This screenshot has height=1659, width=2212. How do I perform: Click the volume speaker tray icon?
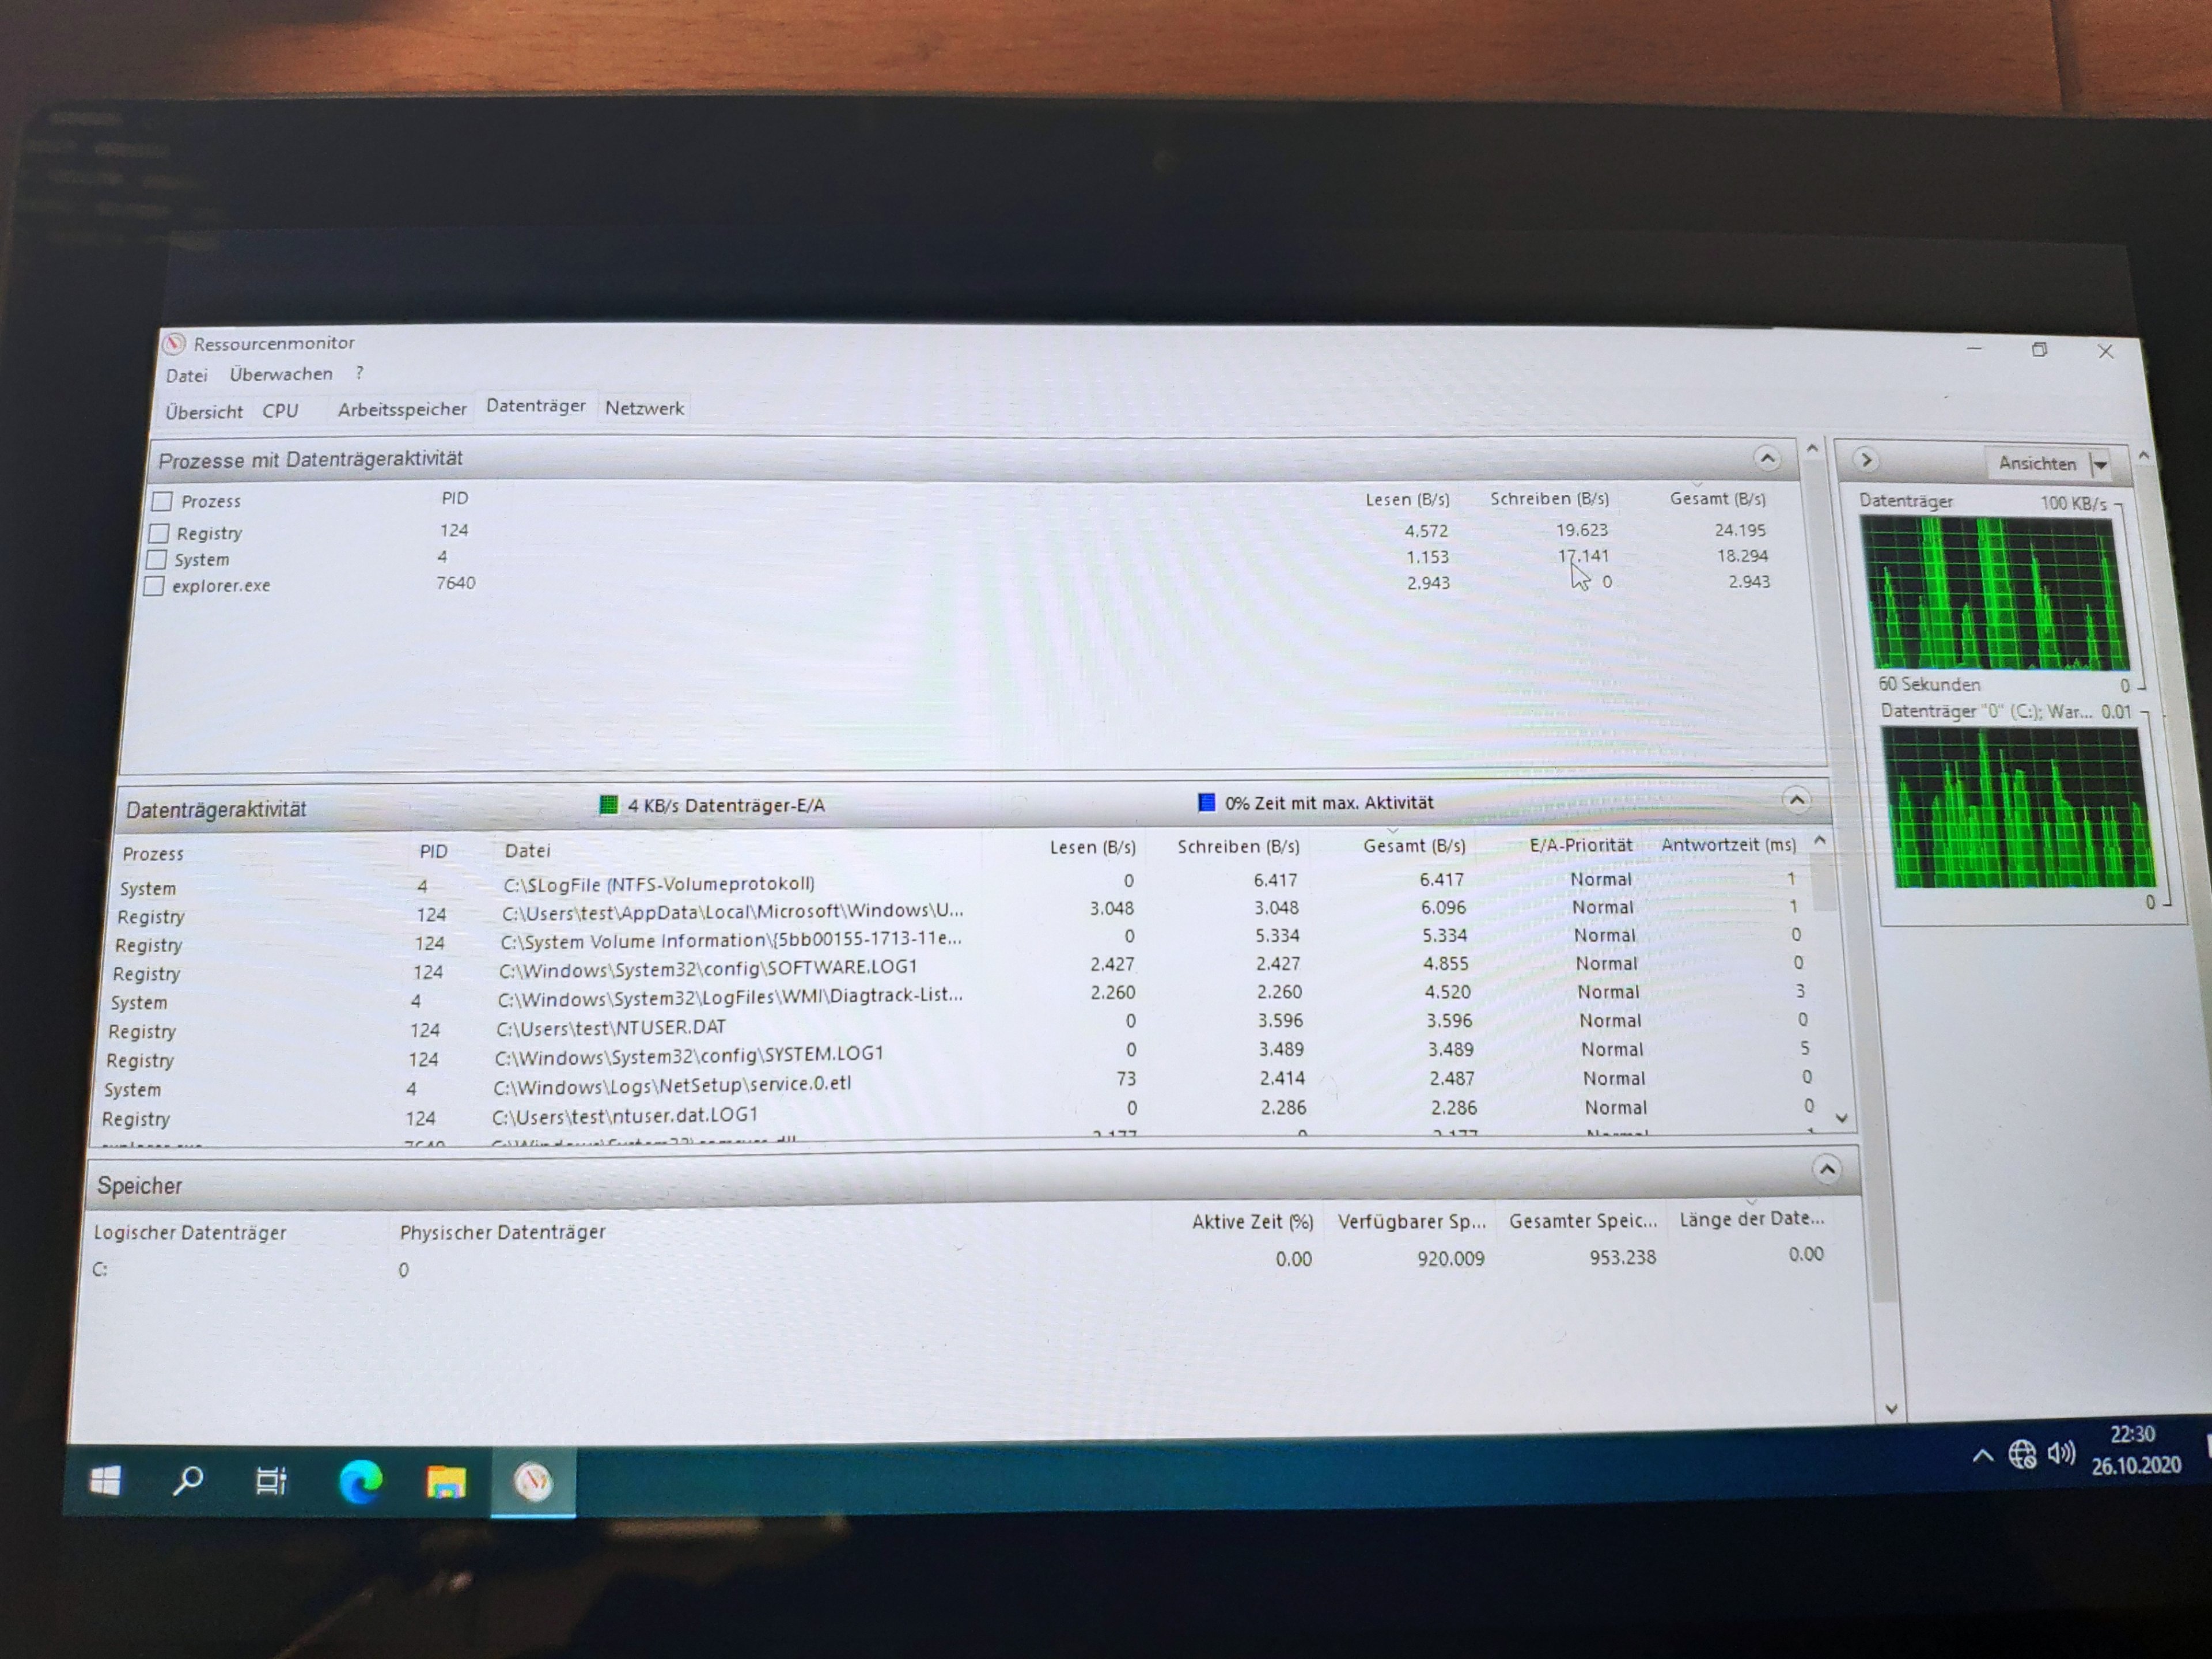(2060, 1453)
